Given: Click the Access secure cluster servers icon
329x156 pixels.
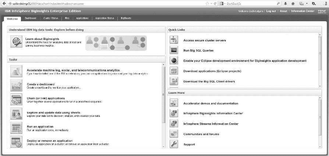Looking at the screenshot, I should 174,40.
